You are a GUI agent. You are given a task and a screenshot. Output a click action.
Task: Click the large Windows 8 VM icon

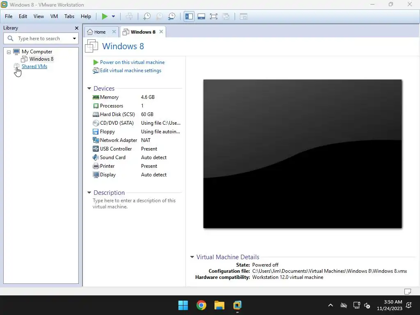tap(91, 46)
